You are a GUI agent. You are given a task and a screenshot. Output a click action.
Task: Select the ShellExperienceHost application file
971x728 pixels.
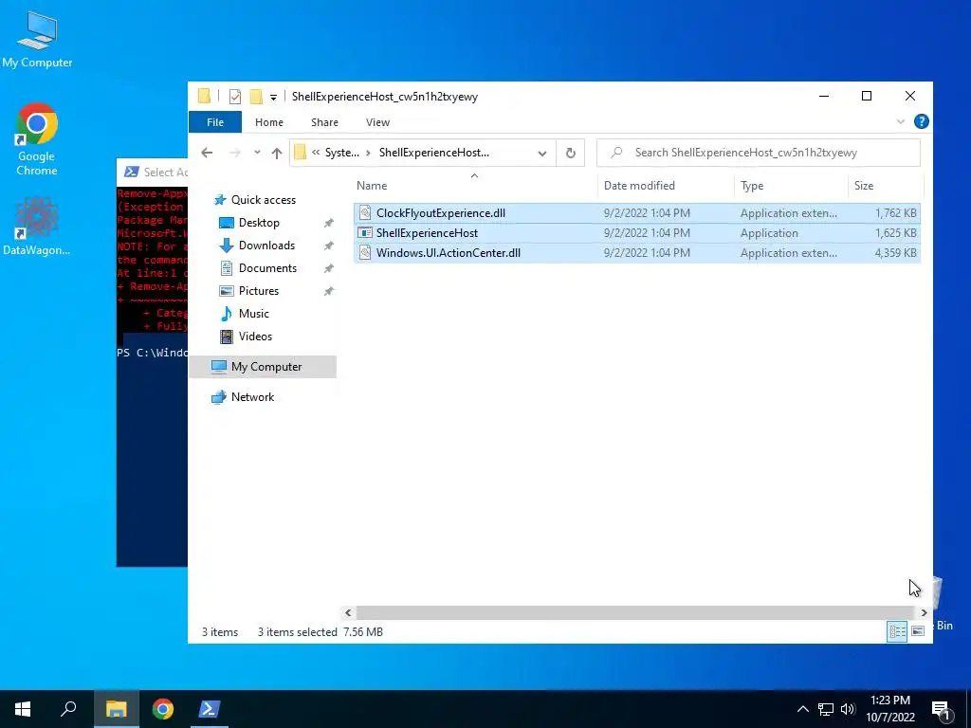[x=637, y=233]
